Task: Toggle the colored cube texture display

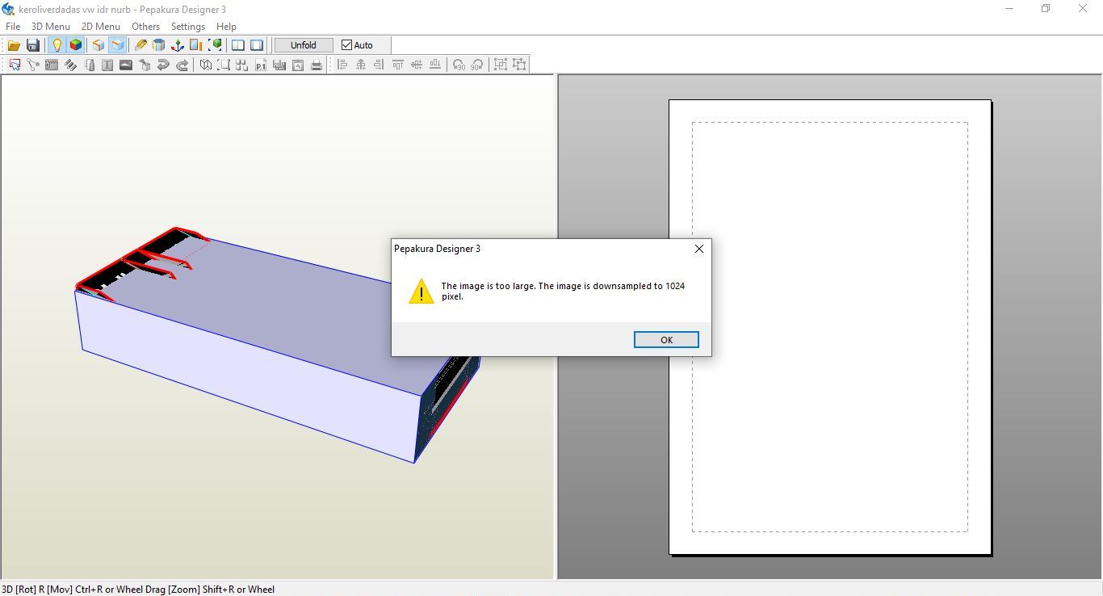Action: tap(76, 45)
